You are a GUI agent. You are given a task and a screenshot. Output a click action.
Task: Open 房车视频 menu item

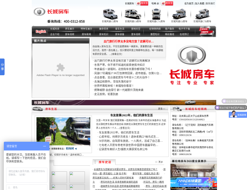pyautogui.click(x=70, y=34)
